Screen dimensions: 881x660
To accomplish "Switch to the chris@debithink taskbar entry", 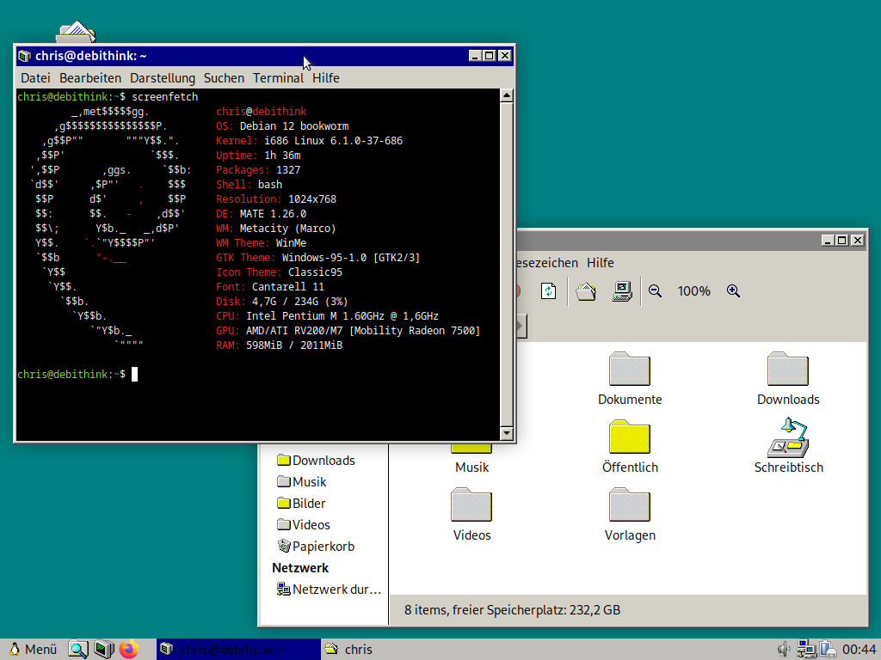I will 238,650.
